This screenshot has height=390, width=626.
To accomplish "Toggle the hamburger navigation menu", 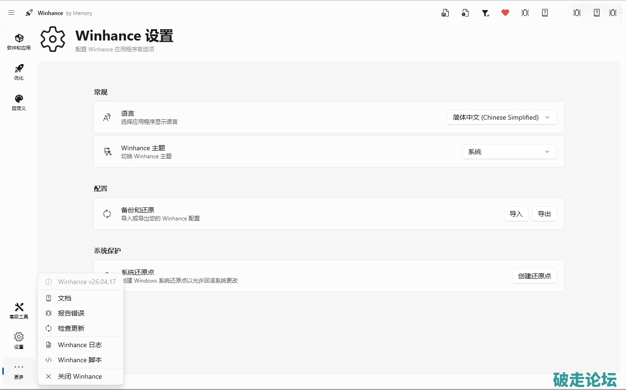I will [x=11, y=13].
